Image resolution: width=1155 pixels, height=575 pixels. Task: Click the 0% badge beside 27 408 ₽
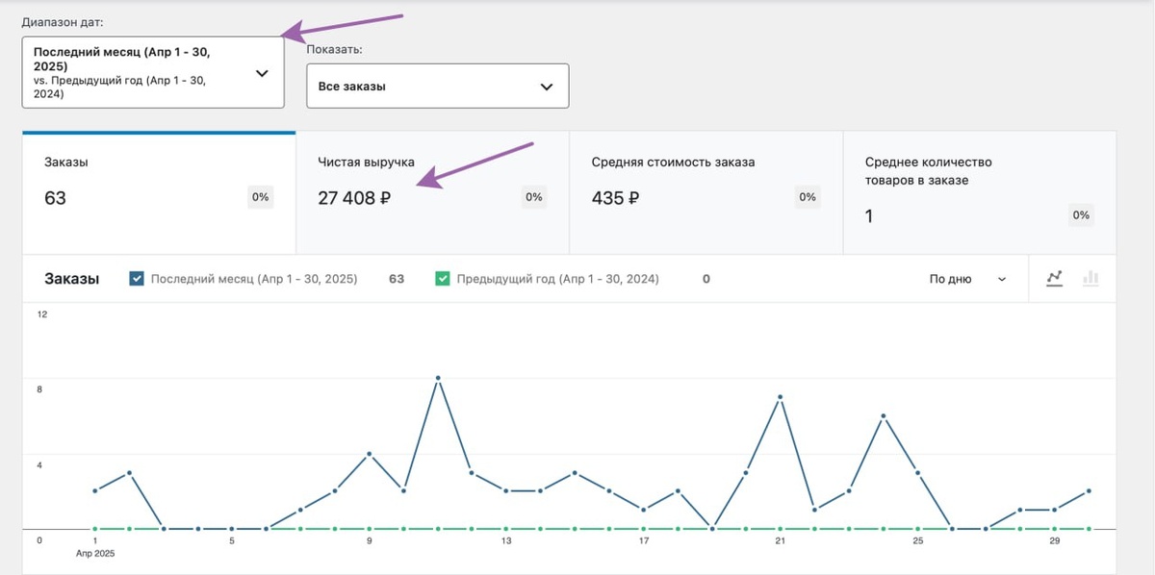pyautogui.click(x=534, y=197)
